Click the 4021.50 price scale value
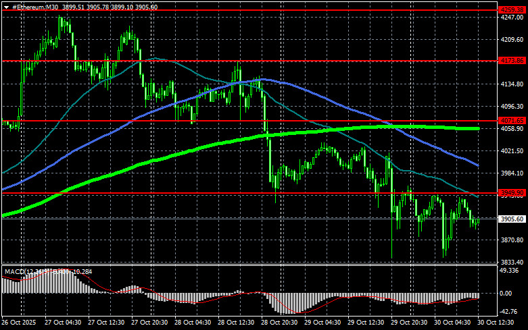The height and width of the screenshot is (330, 528). 512,151
